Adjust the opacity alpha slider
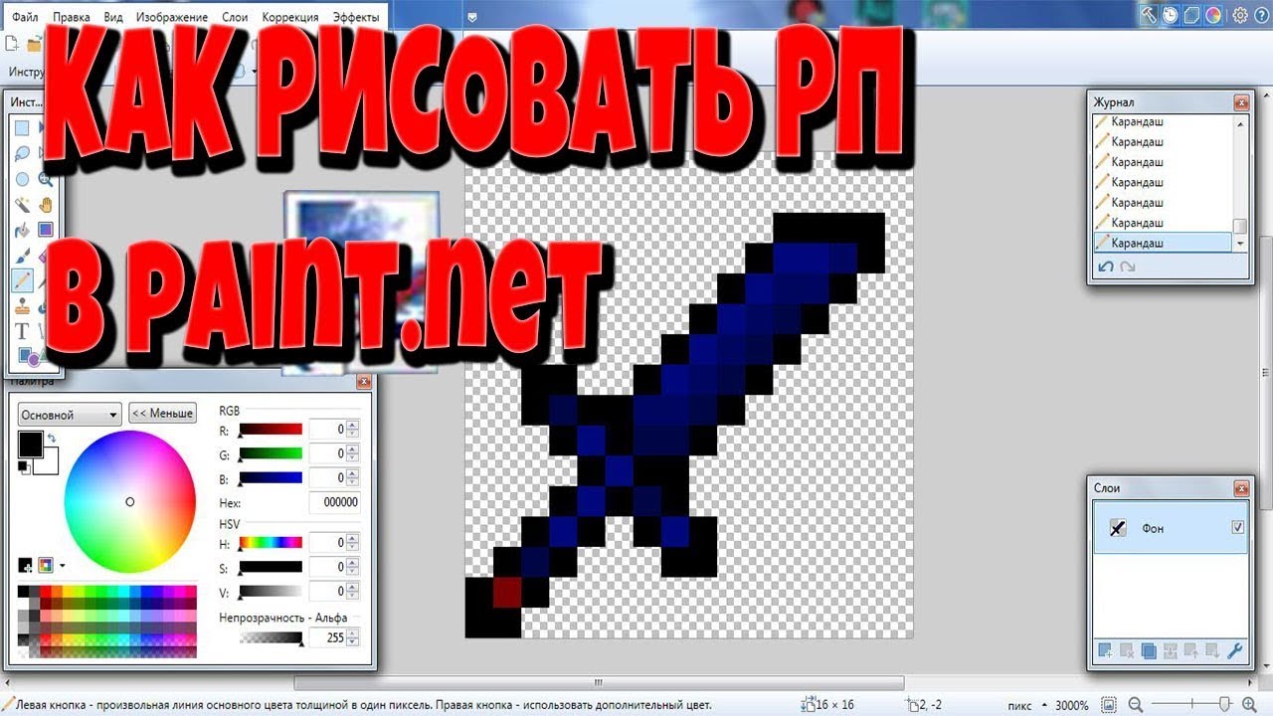The image size is (1273, 716). click(270, 637)
